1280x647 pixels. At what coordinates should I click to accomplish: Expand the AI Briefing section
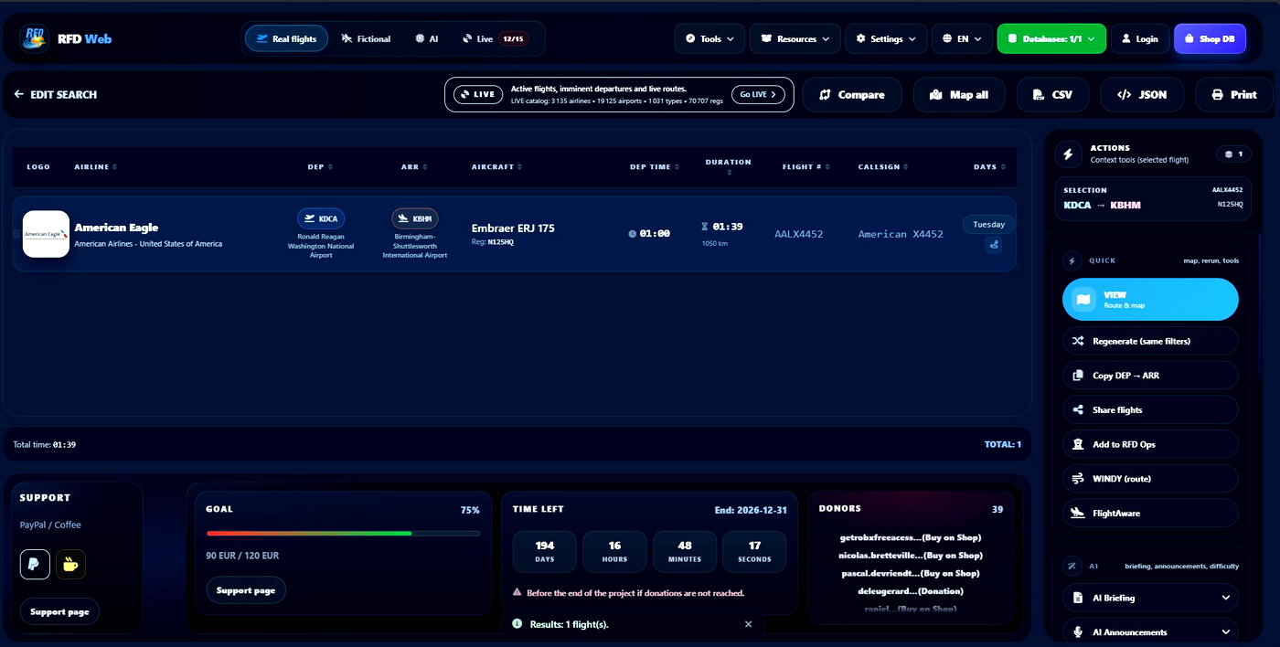(x=1150, y=598)
